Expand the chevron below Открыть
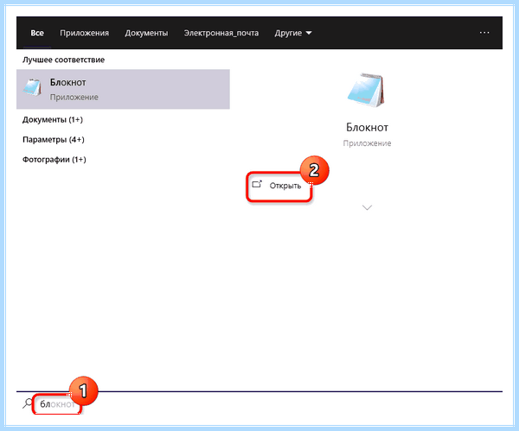Image resolution: width=519 pixels, height=431 pixels. coord(367,207)
